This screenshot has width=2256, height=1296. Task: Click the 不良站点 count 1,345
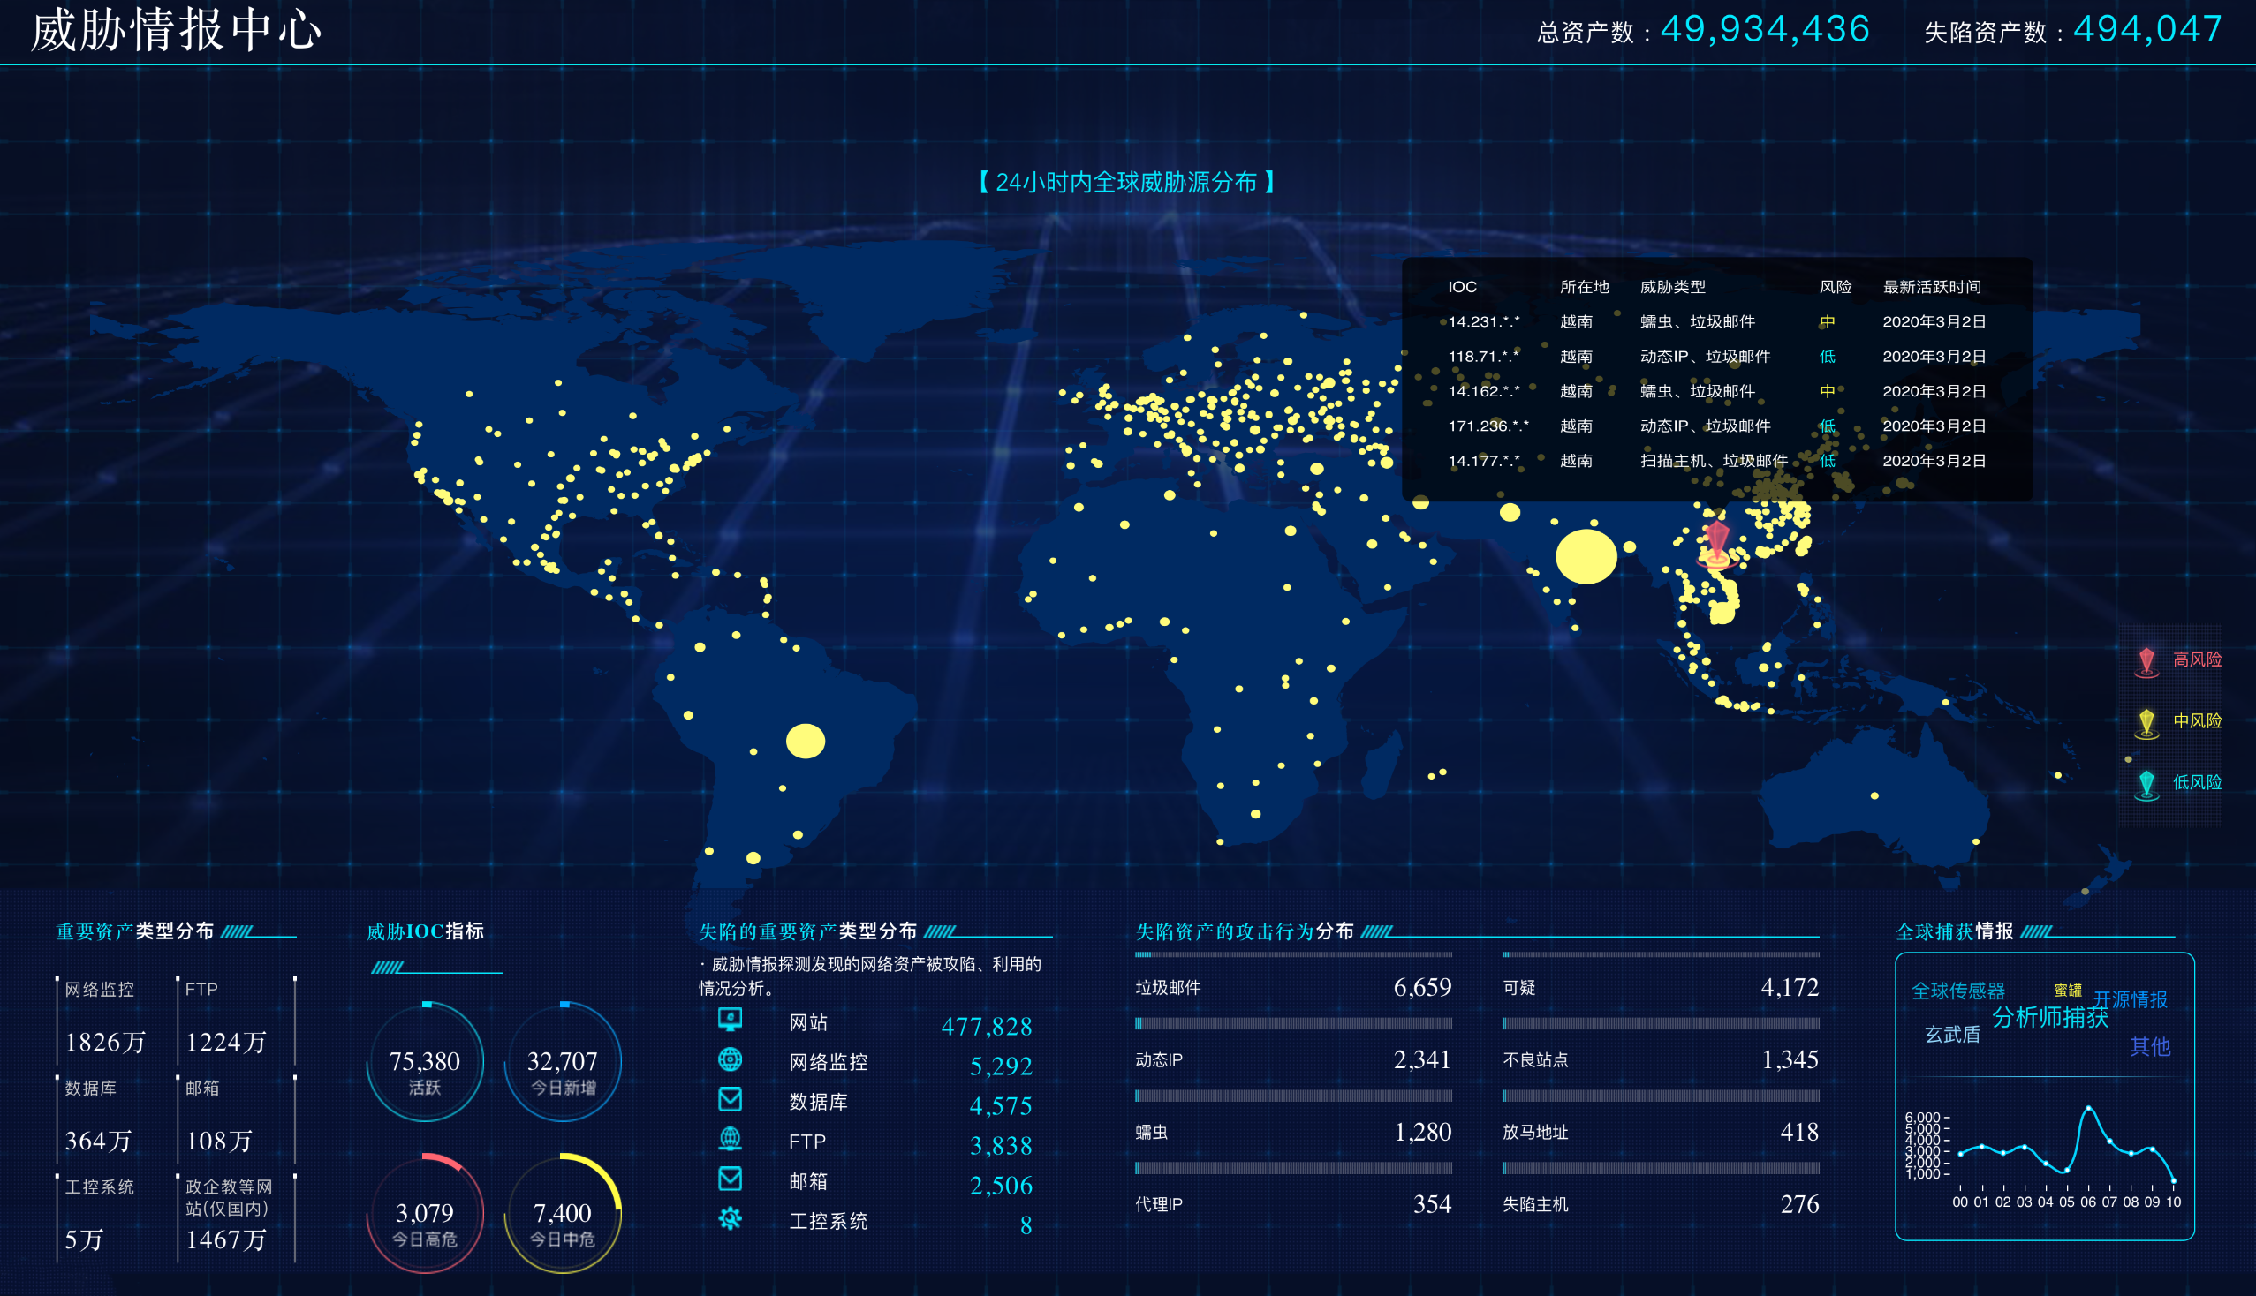coord(1790,1059)
